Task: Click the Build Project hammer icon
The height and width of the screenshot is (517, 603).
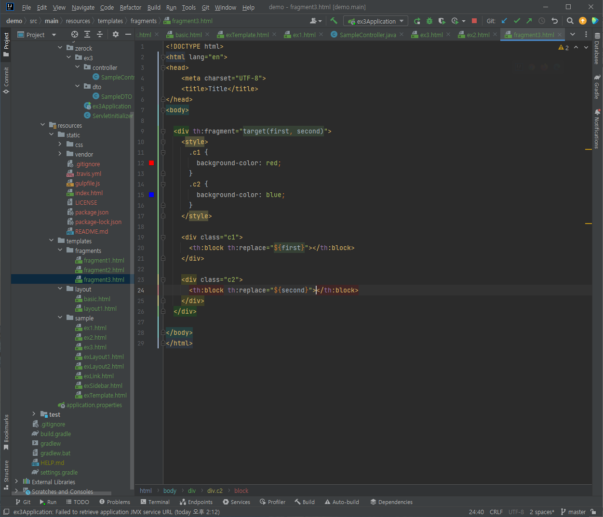Action: point(334,21)
